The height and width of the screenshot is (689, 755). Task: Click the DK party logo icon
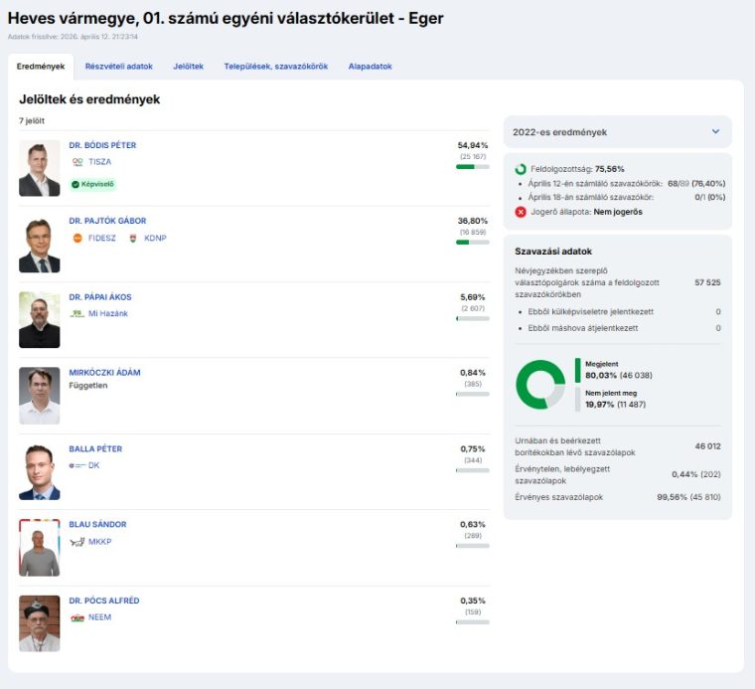(x=77, y=465)
